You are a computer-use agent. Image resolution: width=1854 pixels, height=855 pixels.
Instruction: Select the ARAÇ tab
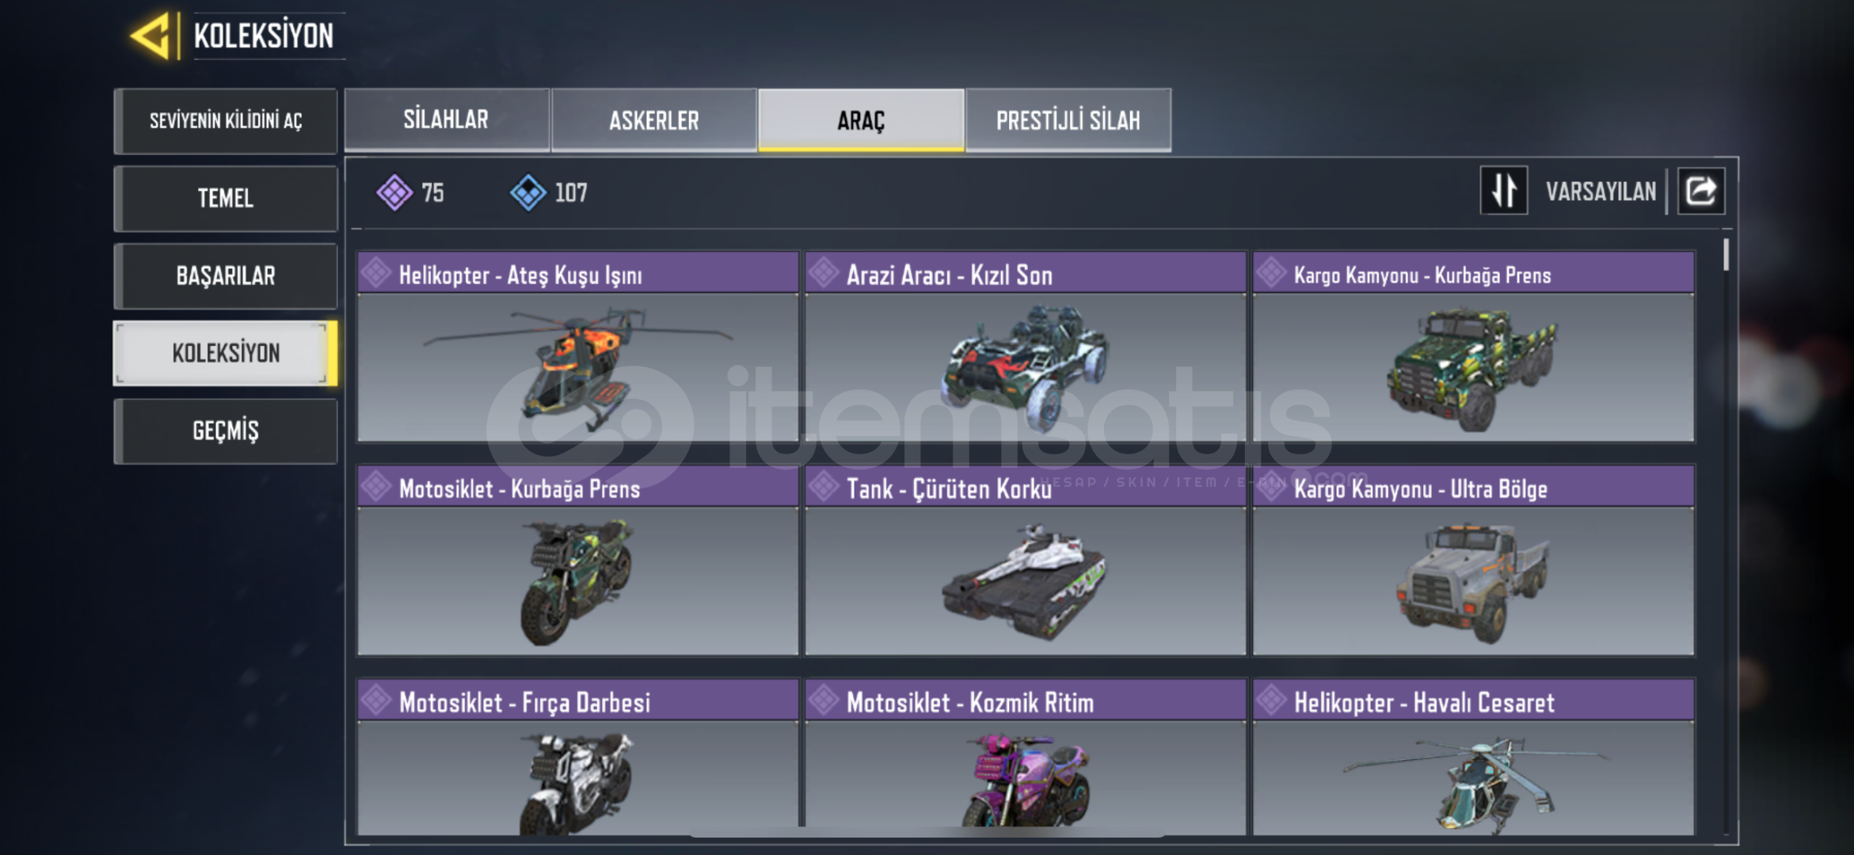click(x=861, y=120)
